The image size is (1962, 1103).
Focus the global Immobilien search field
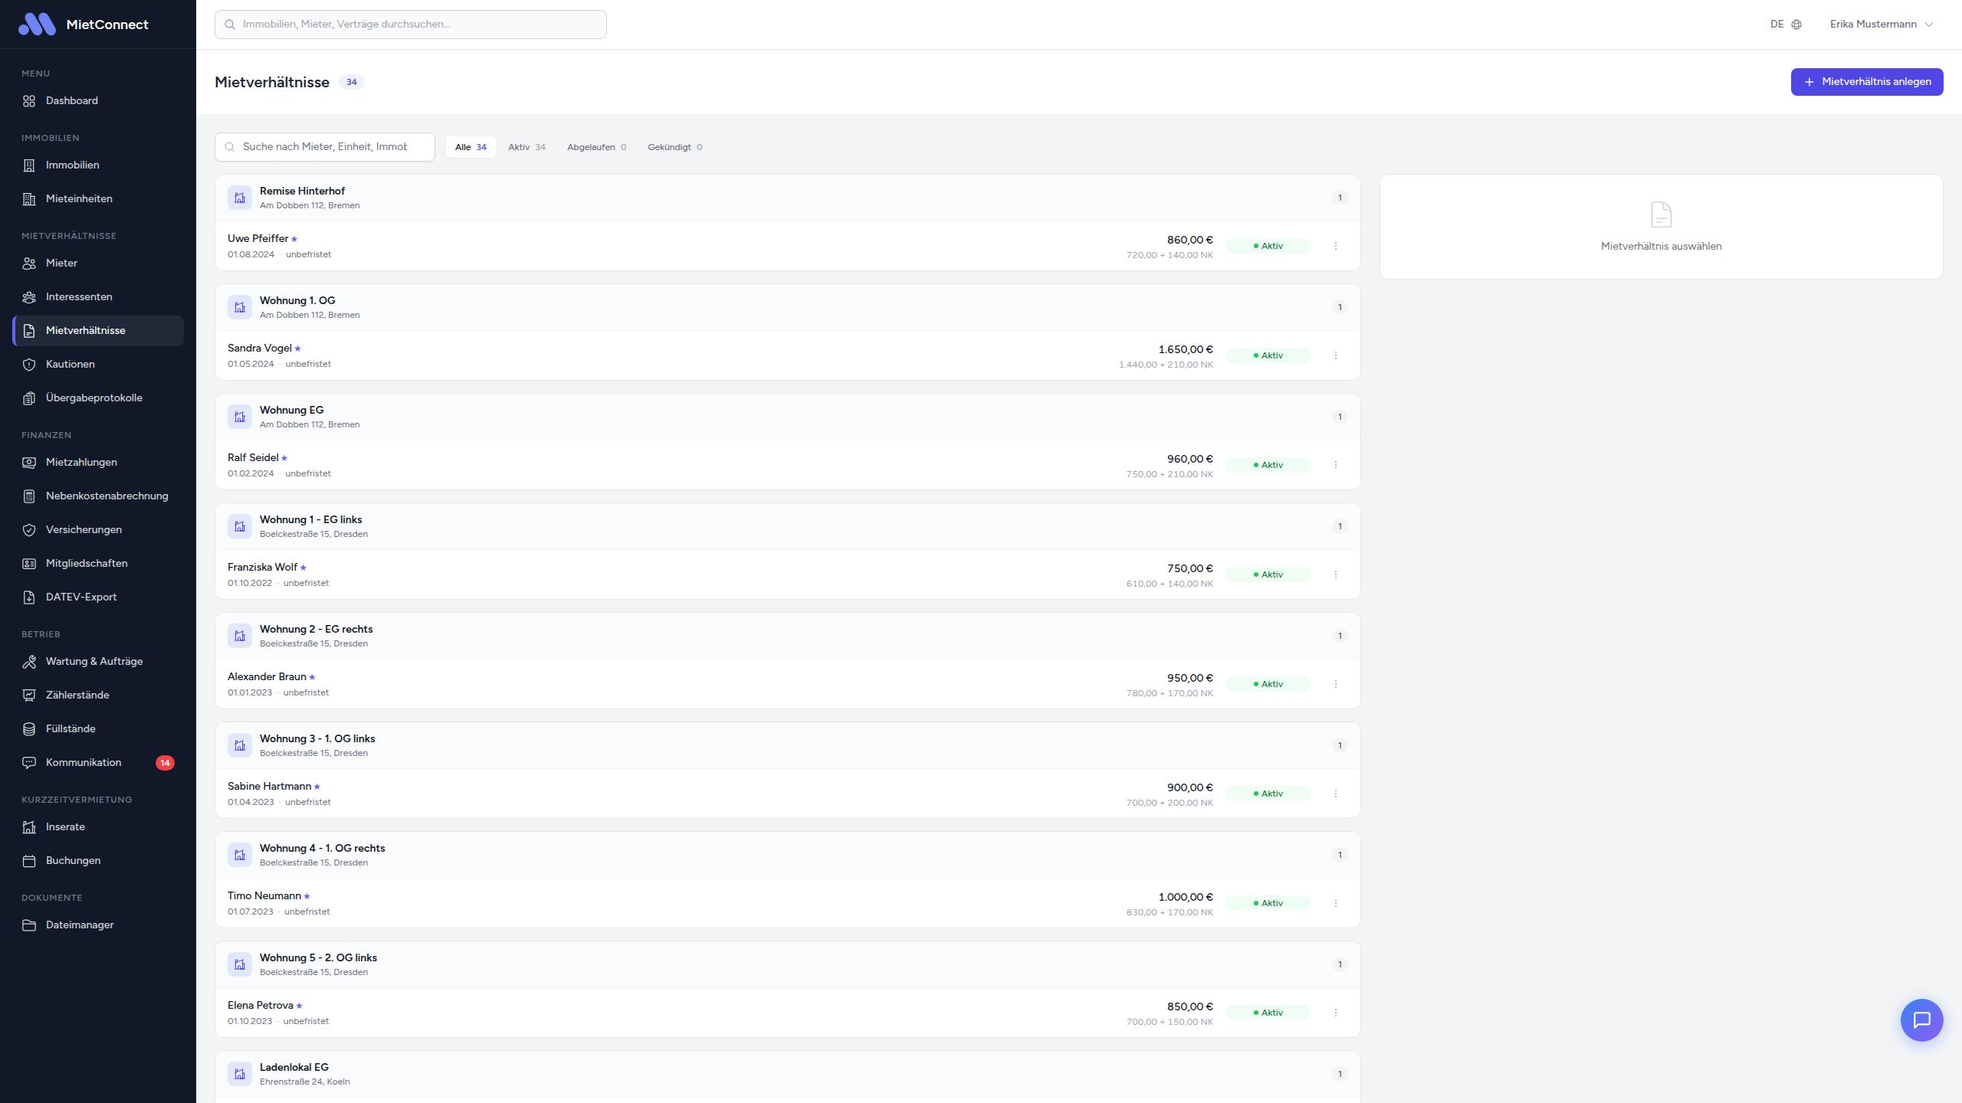point(411,25)
